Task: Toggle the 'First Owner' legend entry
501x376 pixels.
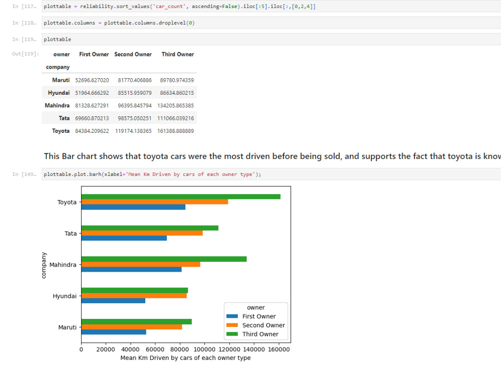Action: pyautogui.click(x=261, y=316)
